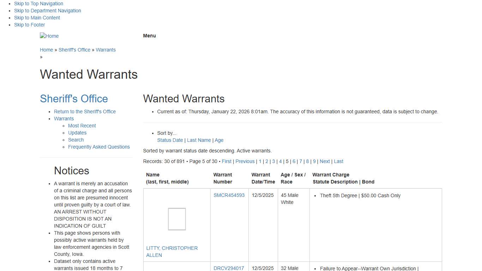Open the Most Recent warrants list
482x271 pixels.
82,126
